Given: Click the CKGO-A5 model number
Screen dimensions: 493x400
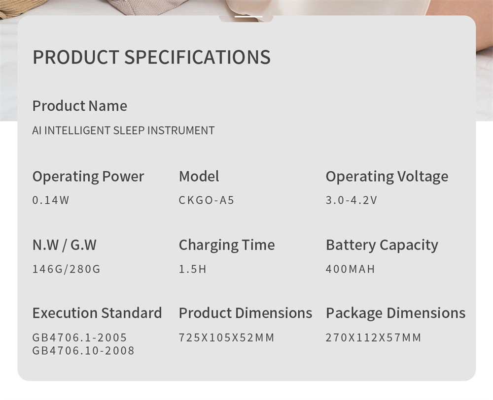Looking at the screenshot, I should [206, 200].
